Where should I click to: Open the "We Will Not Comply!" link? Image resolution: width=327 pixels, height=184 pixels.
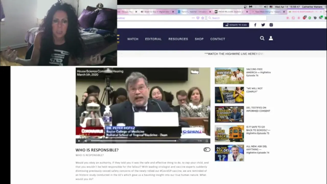point(254,90)
